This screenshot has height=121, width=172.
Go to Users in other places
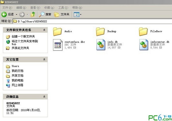tap(15, 66)
